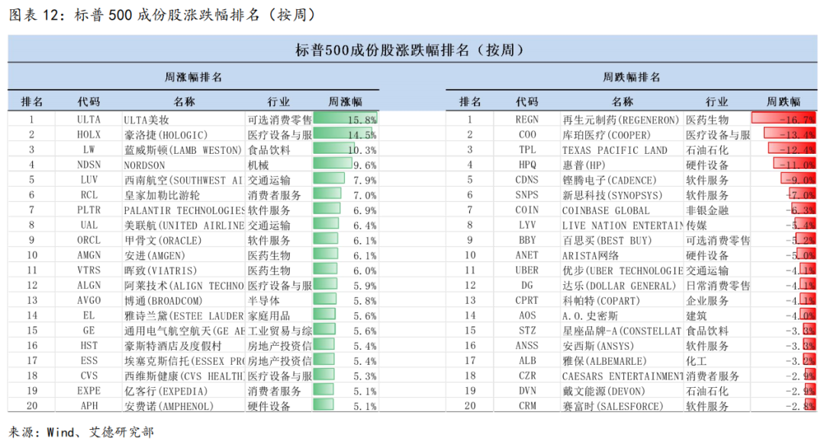Click the table title 标普500成份股涨跌幅排名(按周)

[410, 50]
